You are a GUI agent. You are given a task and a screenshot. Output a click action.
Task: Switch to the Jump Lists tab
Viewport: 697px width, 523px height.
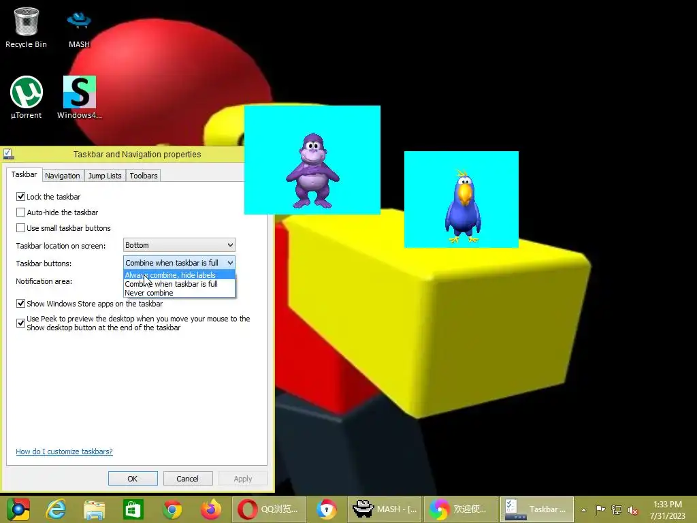click(x=104, y=176)
